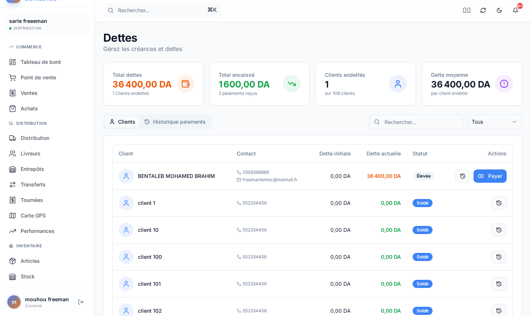Click avatar icon of client 1
Screen dimensions: 531x316
pyautogui.click(x=126, y=203)
